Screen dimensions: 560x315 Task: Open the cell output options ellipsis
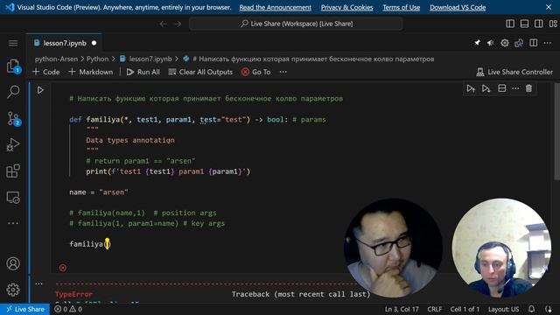(38, 283)
